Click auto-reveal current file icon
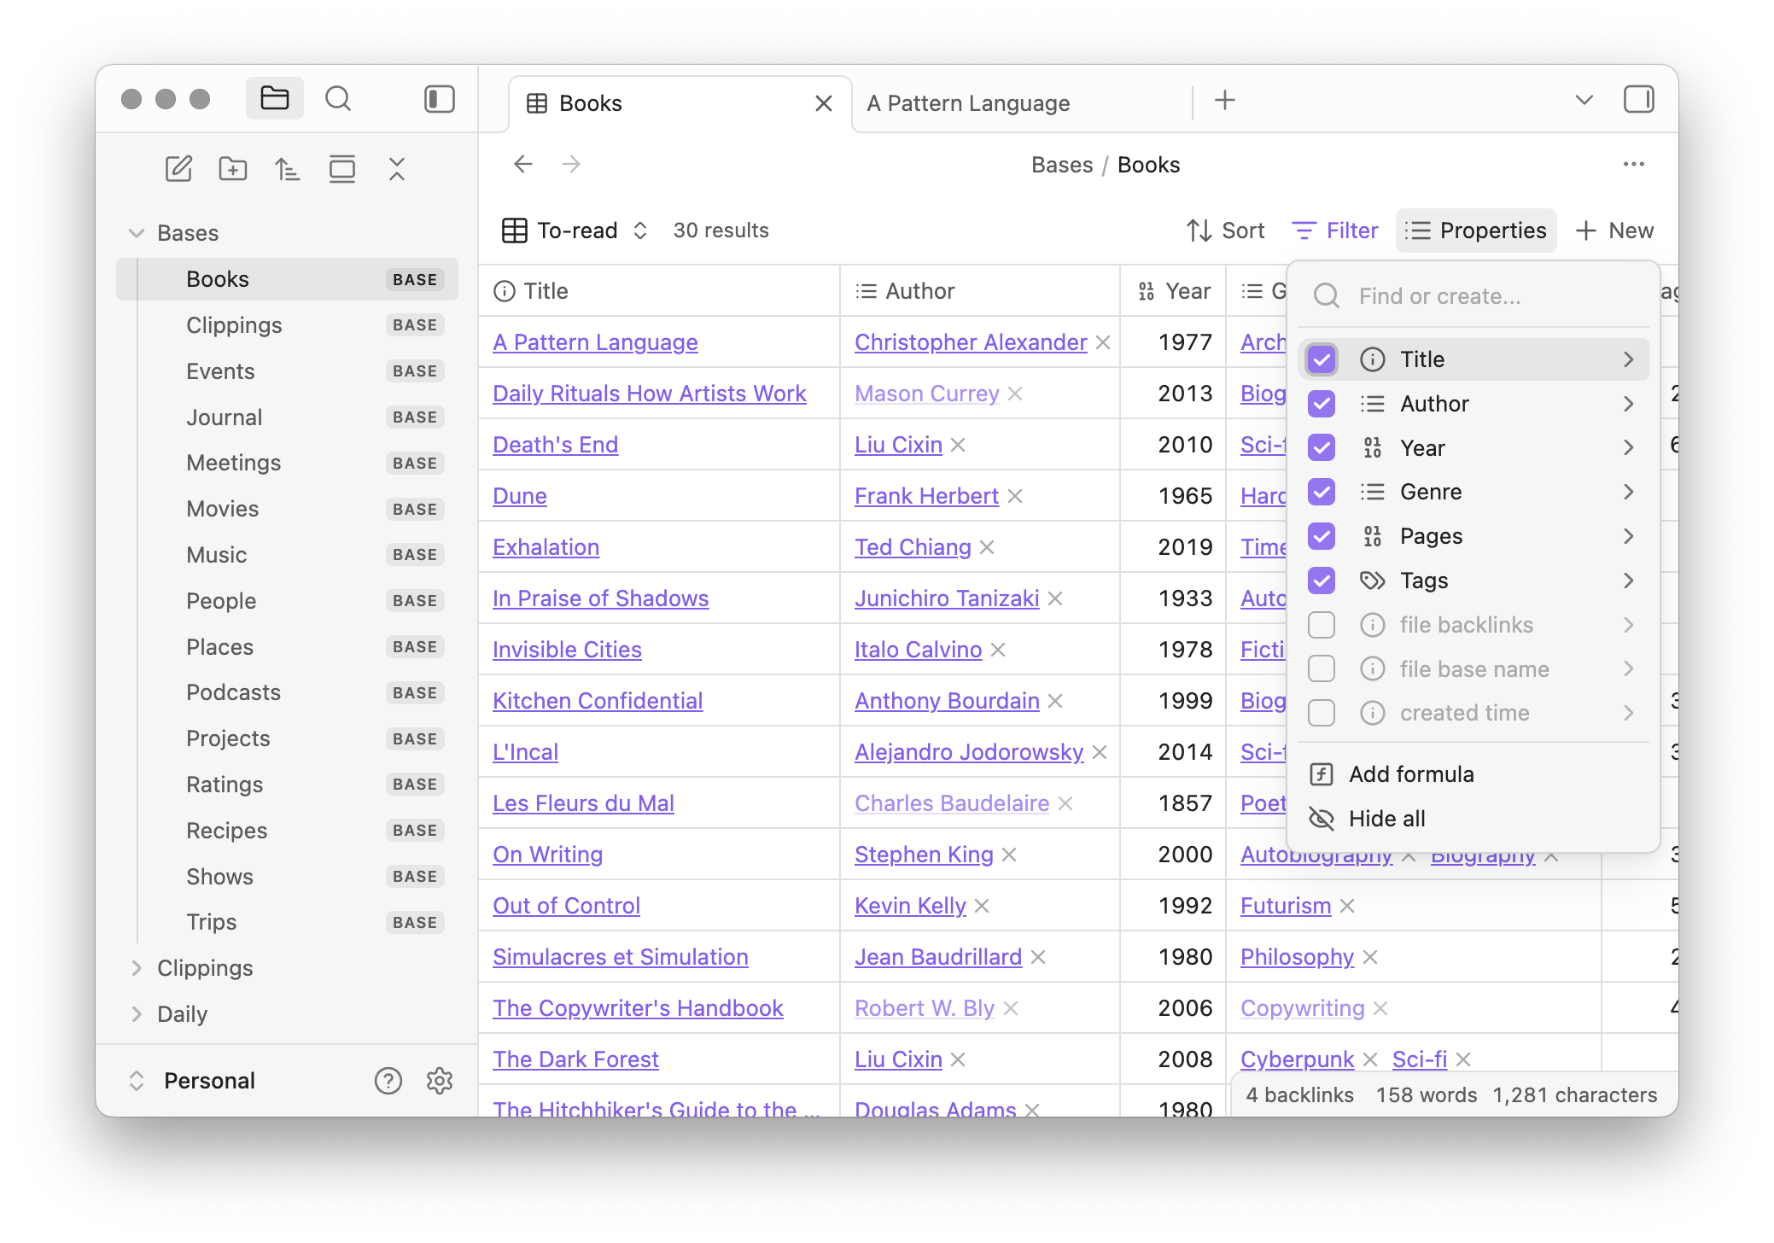 [342, 169]
